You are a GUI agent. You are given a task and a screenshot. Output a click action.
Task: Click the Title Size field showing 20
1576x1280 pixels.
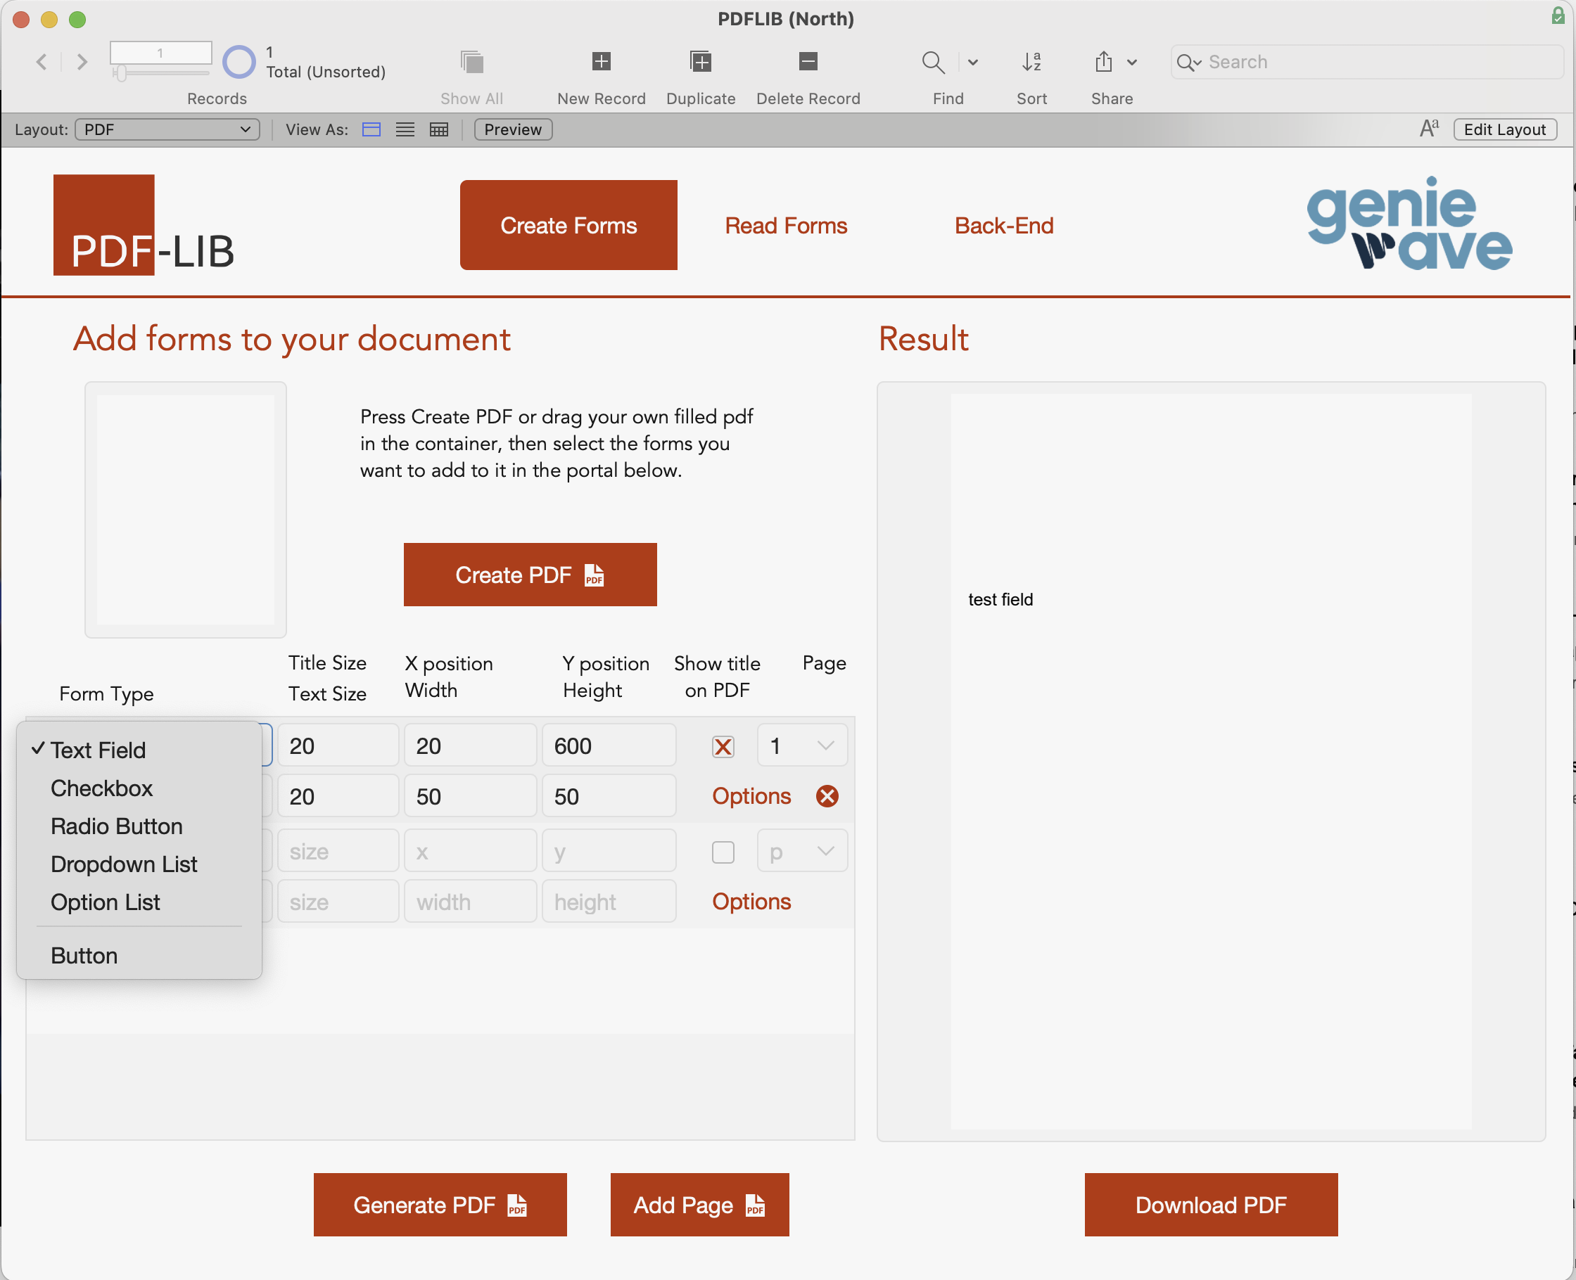click(x=338, y=746)
